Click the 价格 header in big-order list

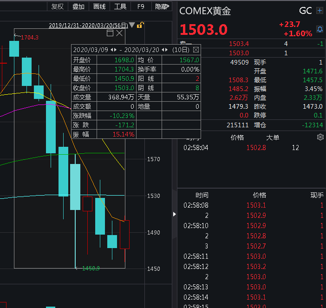(x=237, y=138)
